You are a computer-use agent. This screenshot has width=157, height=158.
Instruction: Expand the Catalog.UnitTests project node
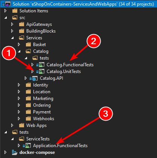[x=32, y=72]
